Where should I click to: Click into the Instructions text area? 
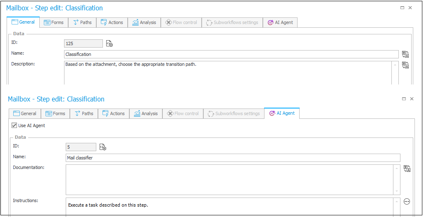point(230,207)
